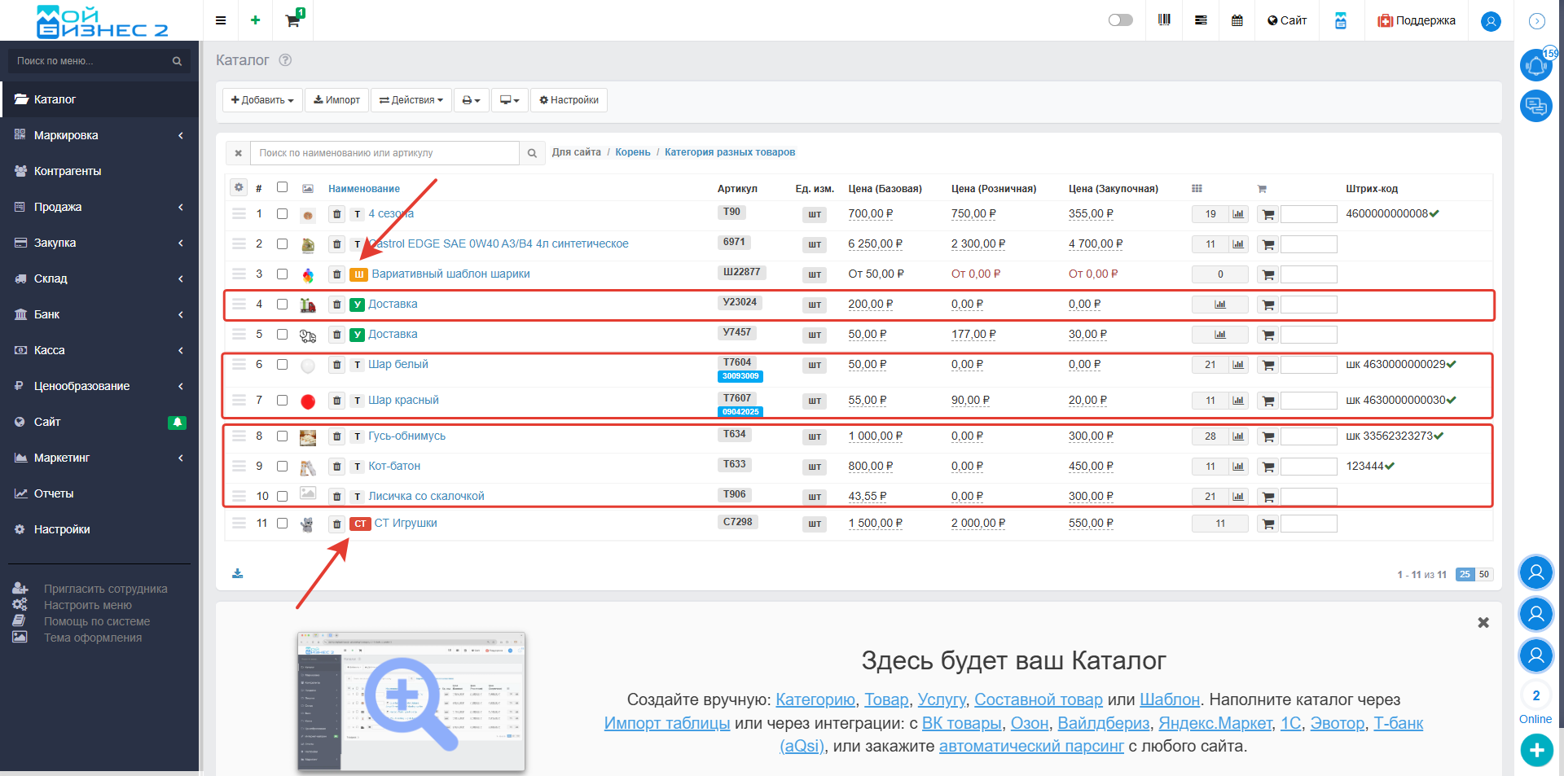
Task: Add Шар красный to cart via cart icon
Action: [x=1267, y=401]
